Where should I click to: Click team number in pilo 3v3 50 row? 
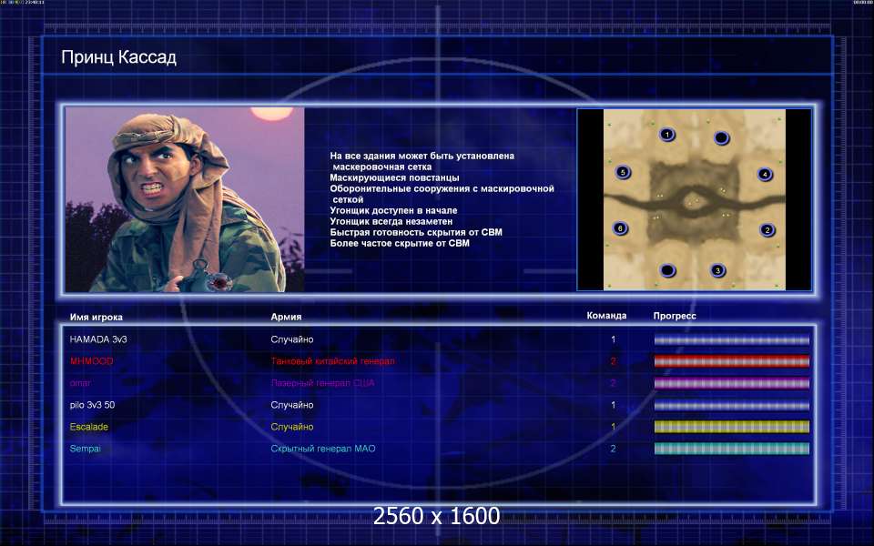613,405
